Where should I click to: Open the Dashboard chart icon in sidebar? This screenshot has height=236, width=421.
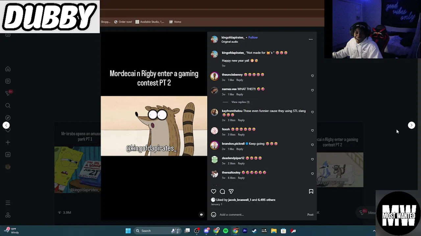8,154
